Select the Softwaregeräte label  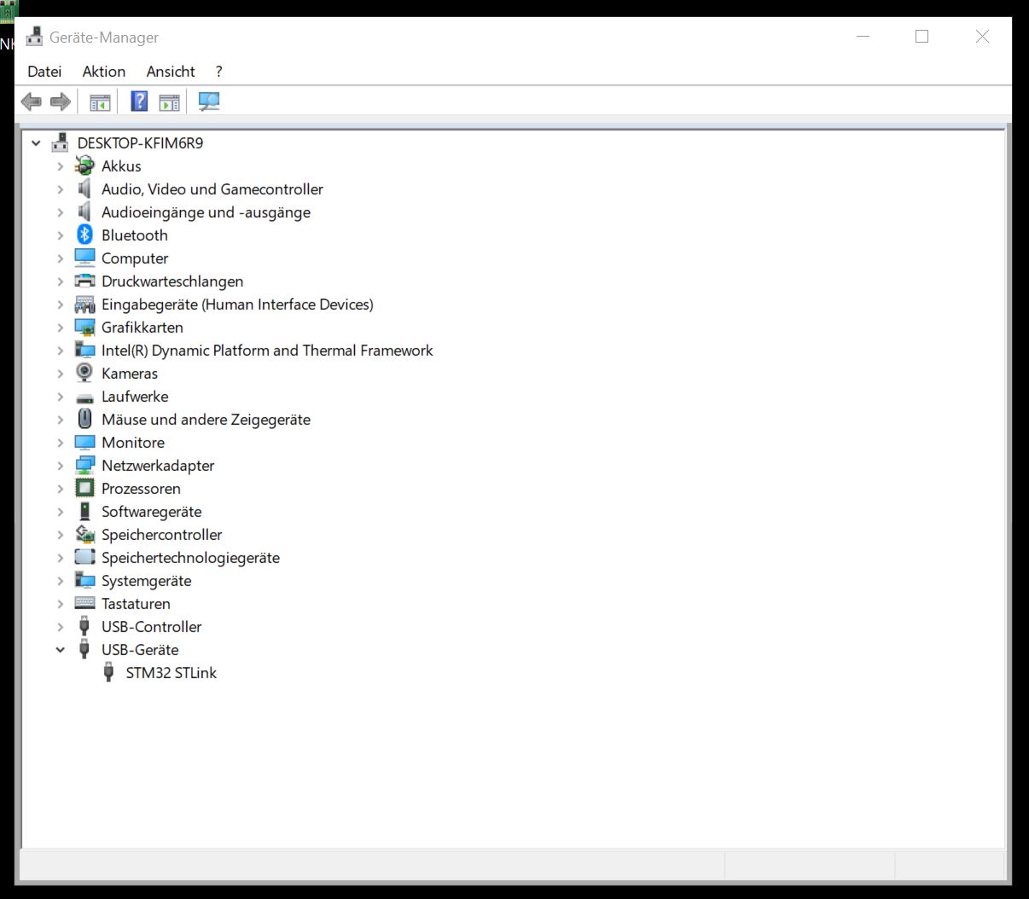click(152, 512)
